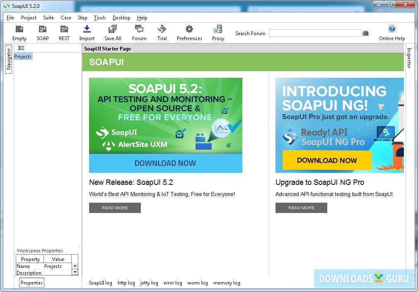
Task: Click Upgrade to SoapUI NG Pro heading
Action: (x=320, y=182)
